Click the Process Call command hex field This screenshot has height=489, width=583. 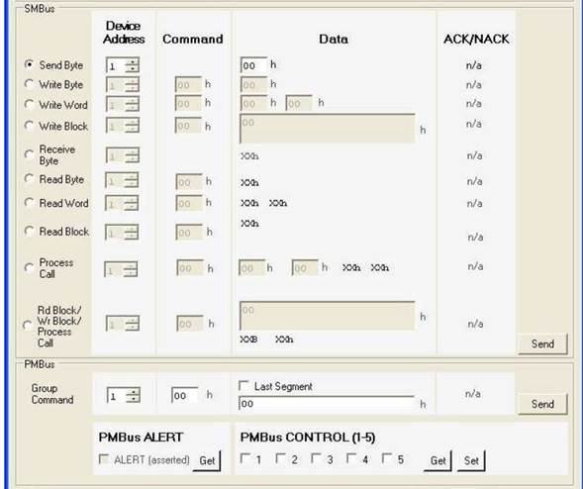[190, 267]
